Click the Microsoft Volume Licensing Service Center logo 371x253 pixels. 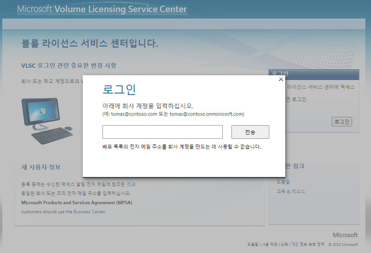point(102,9)
